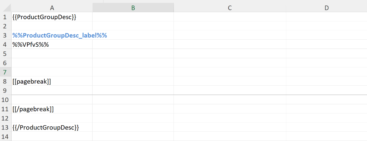Select cell B1

(133, 17)
